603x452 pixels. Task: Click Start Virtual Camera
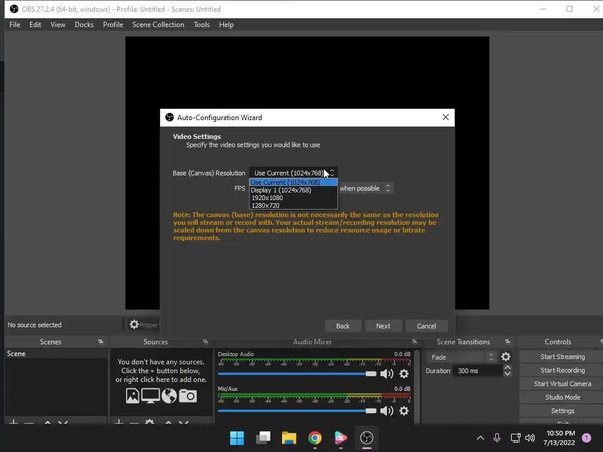[562, 384]
